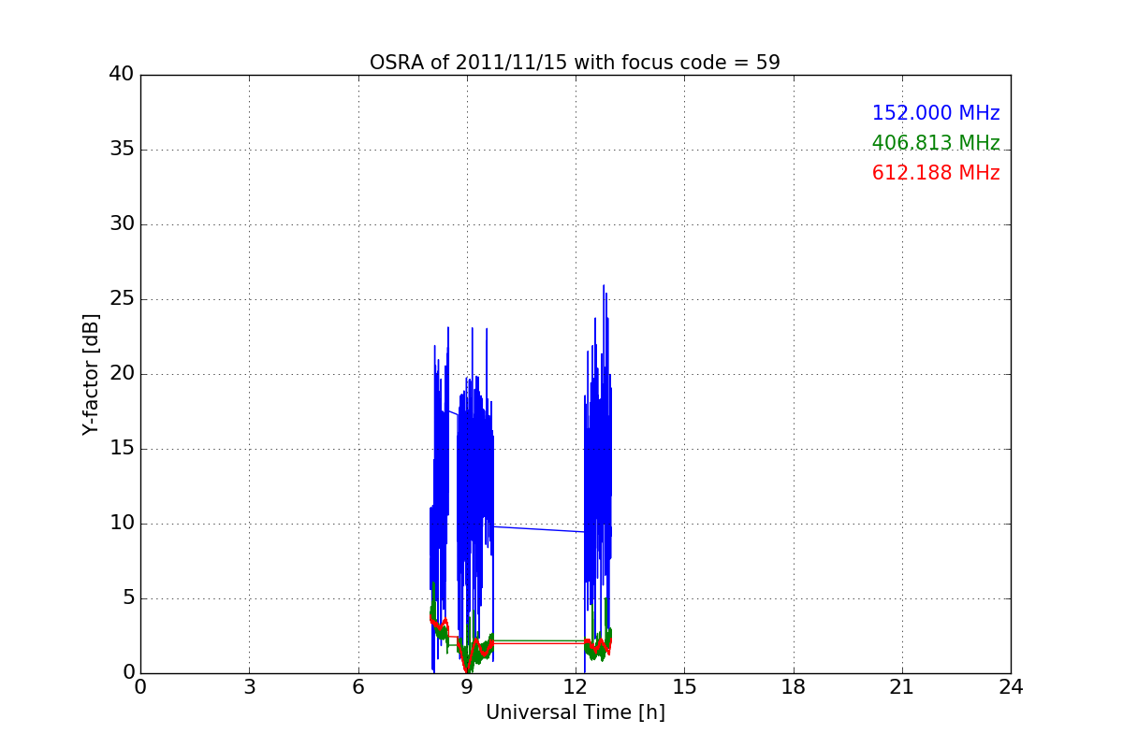
Task: Click y-axis tick label 40
Action: pos(122,75)
